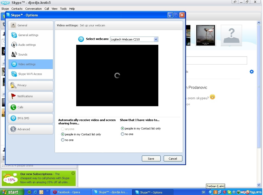Image resolution: width=263 pixels, height=195 pixels.
Task: Click the Privacy padlock icon
Action: click(x=13, y=85)
